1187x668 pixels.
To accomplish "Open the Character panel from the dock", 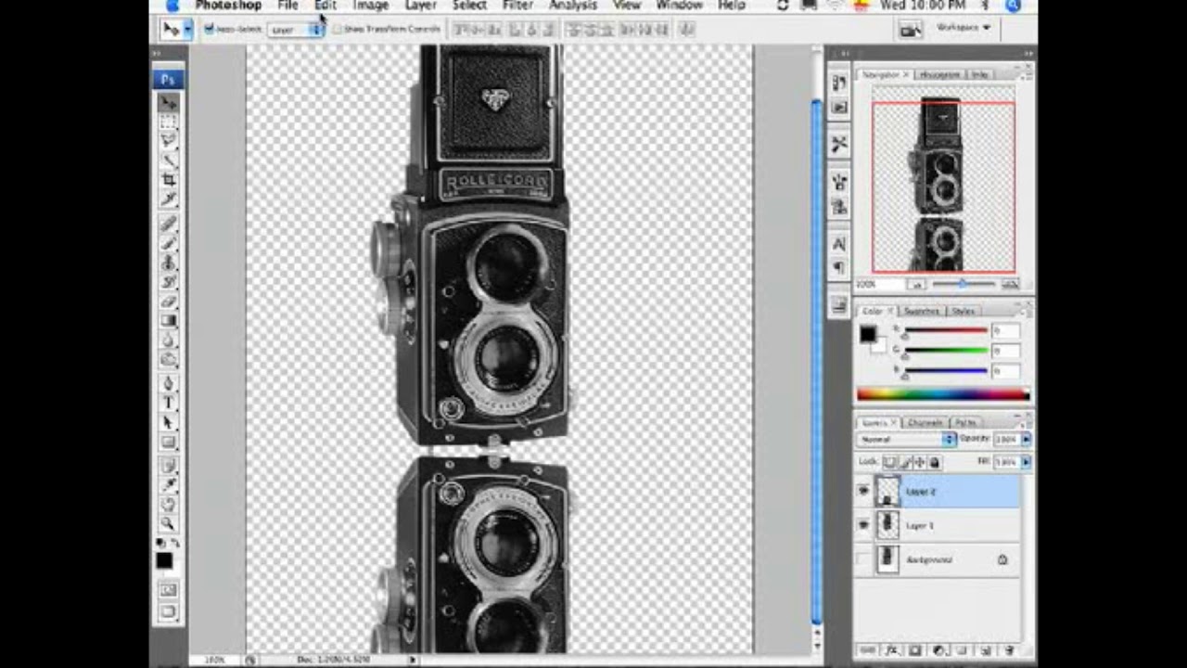I will (839, 244).
